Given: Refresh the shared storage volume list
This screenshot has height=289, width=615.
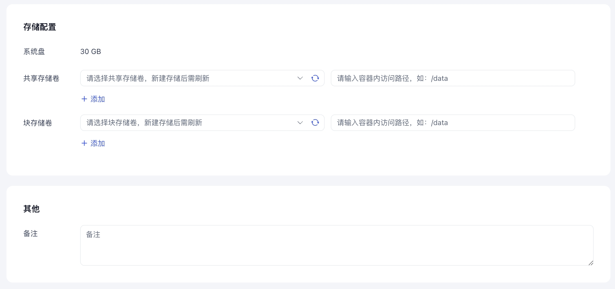Looking at the screenshot, I should [x=315, y=78].
